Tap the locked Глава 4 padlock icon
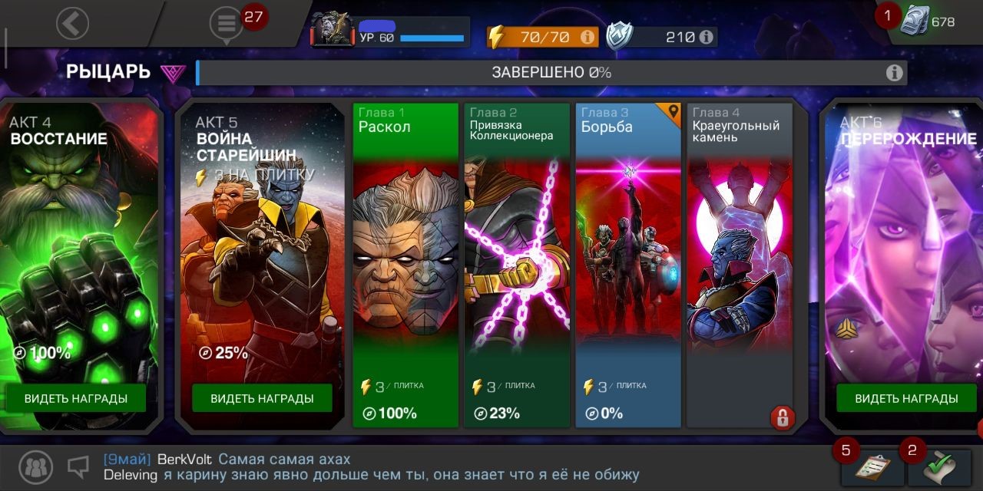The image size is (983, 491). [x=783, y=417]
